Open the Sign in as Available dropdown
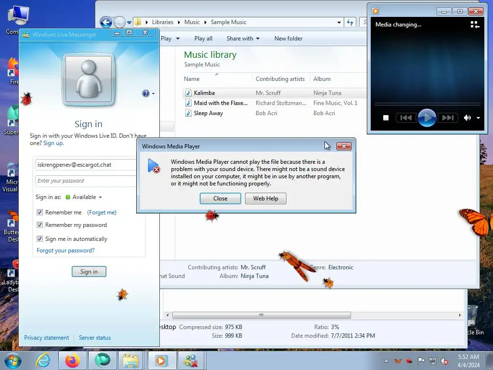Screen dimensions: 493x370 [84, 197]
